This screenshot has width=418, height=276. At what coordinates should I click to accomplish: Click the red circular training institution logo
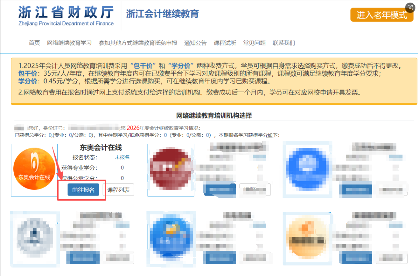[170, 170]
